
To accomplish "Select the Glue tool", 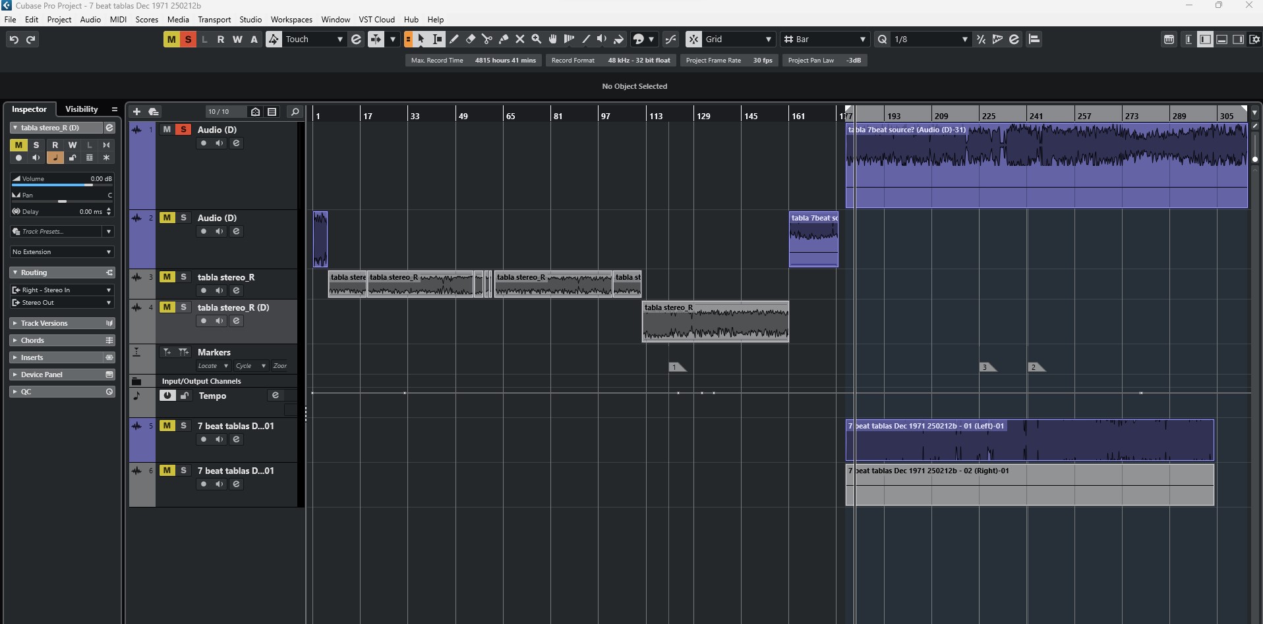I will [x=504, y=39].
